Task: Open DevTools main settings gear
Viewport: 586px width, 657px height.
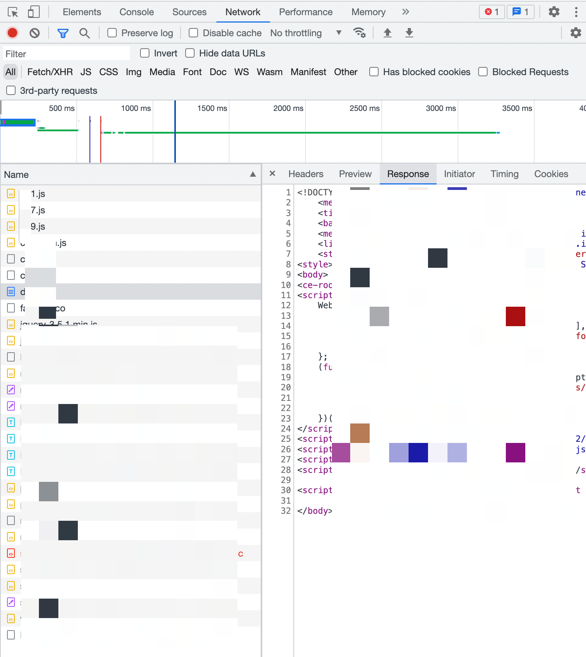Action: (x=554, y=12)
